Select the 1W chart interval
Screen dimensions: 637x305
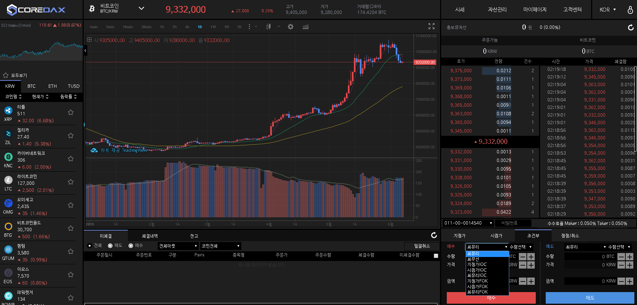pos(213,27)
